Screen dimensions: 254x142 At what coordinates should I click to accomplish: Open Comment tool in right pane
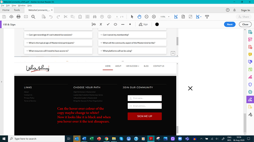tap(250, 55)
